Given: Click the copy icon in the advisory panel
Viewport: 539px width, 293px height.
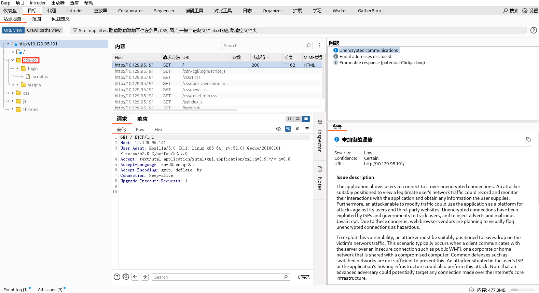Looking at the screenshot, I should pos(528,139).
